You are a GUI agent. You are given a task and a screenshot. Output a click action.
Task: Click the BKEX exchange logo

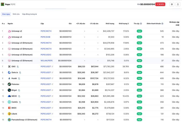pos(9,108)
